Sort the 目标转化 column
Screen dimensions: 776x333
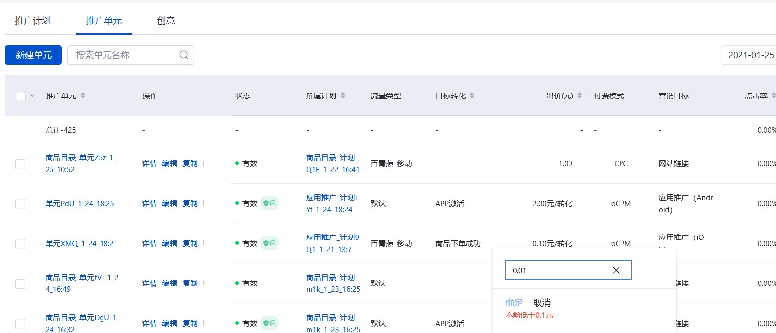(x=471, y=95)
